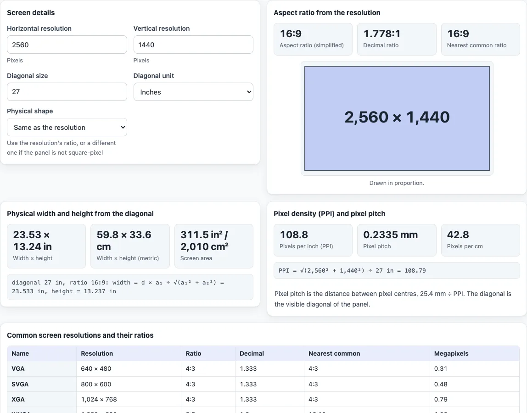This screenshot has height=413, width=527.
Task: Open the Diagonal unit dropdown
Action: tap(193, 92)
